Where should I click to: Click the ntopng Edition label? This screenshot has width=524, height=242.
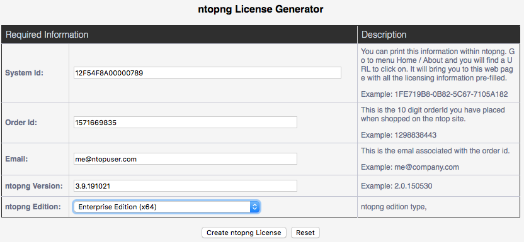click(x=33, y=207)
